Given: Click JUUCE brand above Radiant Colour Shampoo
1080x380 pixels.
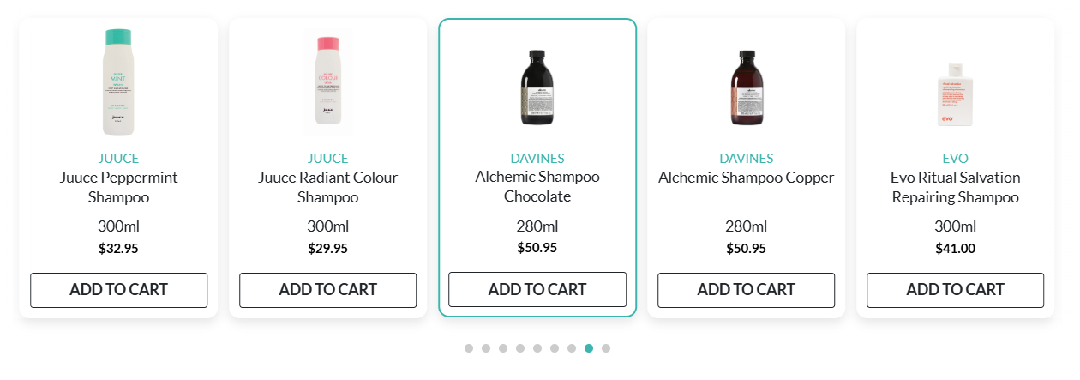Looking at the screenshot, I should click(x=327, y=159).
